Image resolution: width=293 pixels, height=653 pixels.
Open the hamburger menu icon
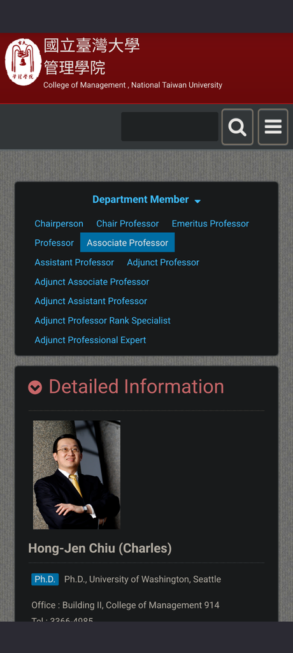tap(273, 127)
